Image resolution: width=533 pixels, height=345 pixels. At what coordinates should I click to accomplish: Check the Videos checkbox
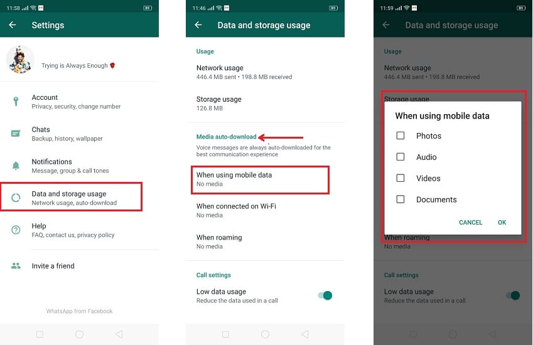tap(401, 178)
